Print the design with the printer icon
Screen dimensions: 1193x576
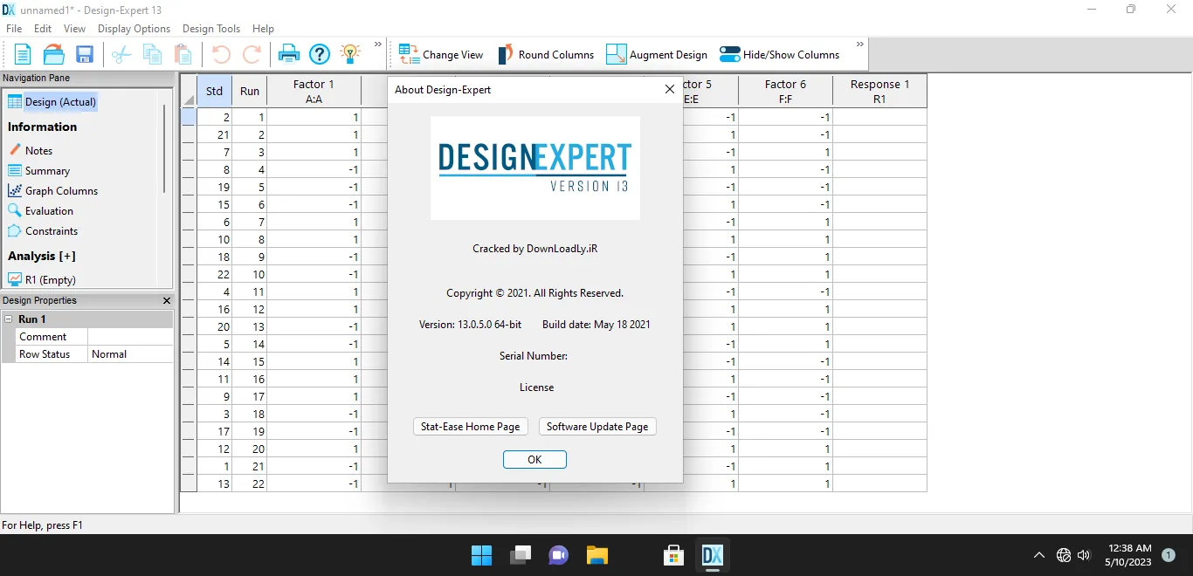[289, 54]
